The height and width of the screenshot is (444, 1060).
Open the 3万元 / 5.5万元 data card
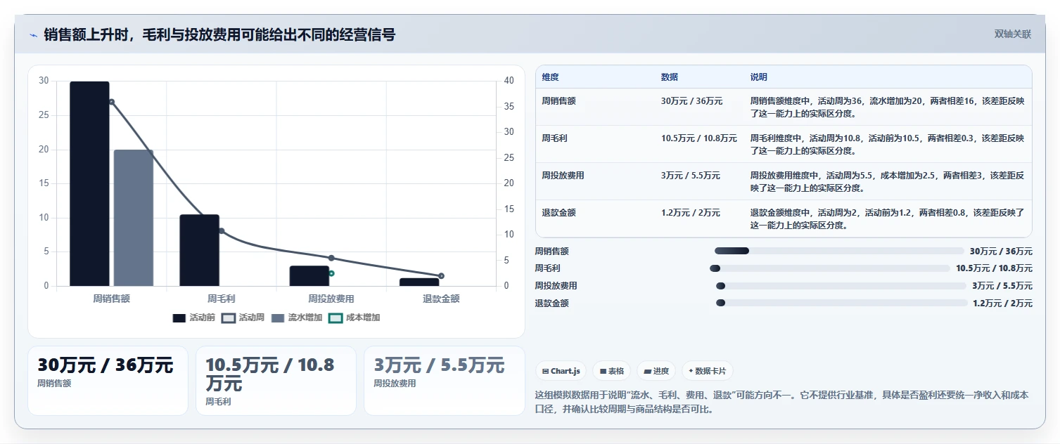(444, 381)
